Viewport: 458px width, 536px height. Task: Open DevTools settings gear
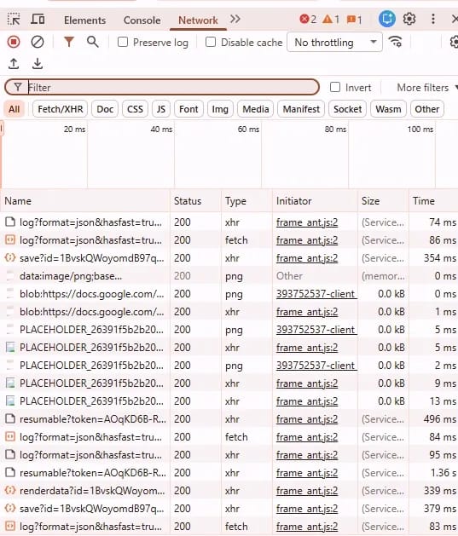[409, 19]
